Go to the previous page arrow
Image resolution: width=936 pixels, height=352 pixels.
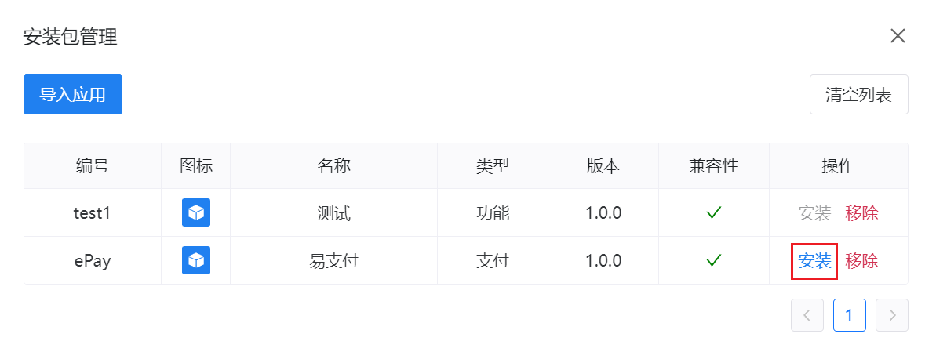pos(807,315)
